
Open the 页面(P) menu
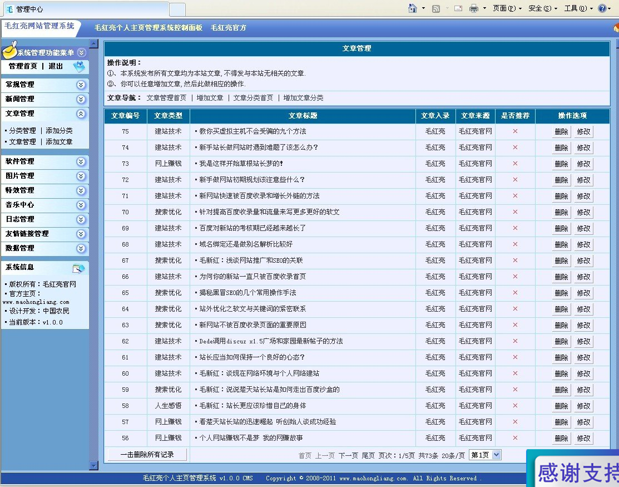click(507, 8)
